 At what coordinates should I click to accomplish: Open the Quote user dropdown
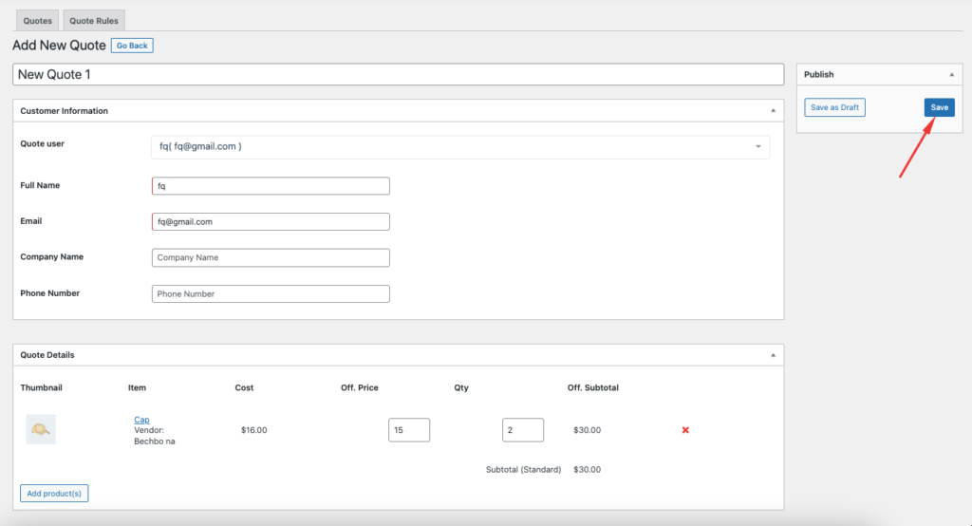click(460, 146)
